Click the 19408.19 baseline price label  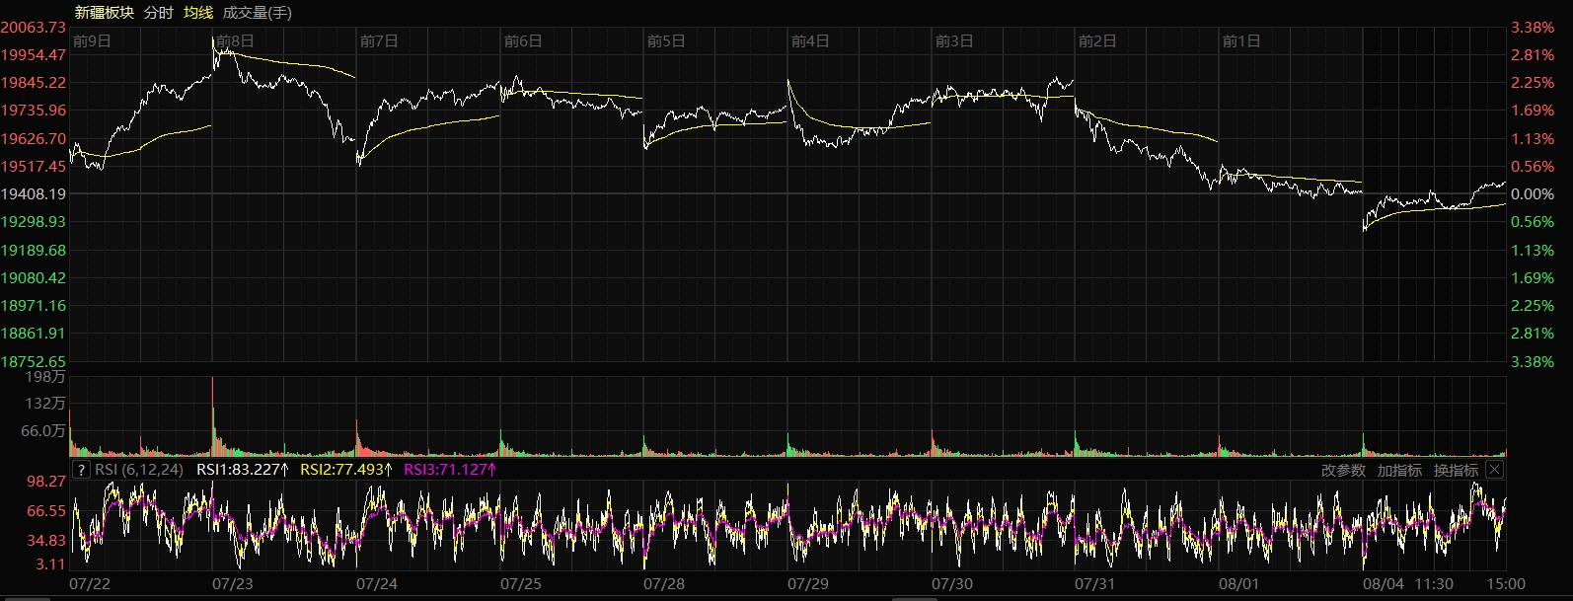[34, 194]
